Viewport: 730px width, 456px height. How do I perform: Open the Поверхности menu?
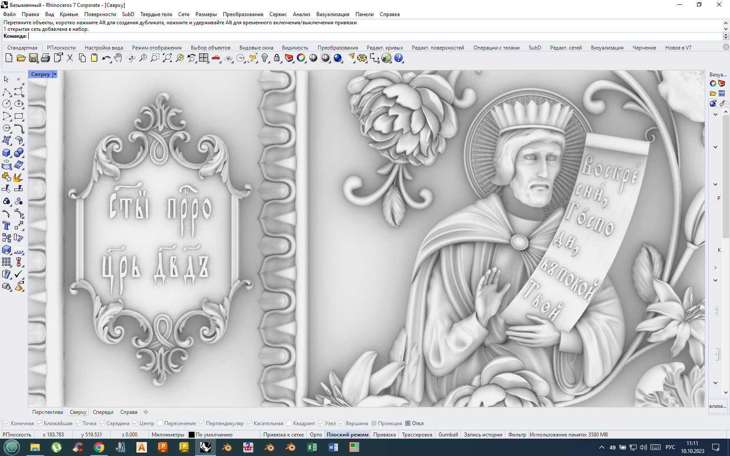click(x=100, y=14)
